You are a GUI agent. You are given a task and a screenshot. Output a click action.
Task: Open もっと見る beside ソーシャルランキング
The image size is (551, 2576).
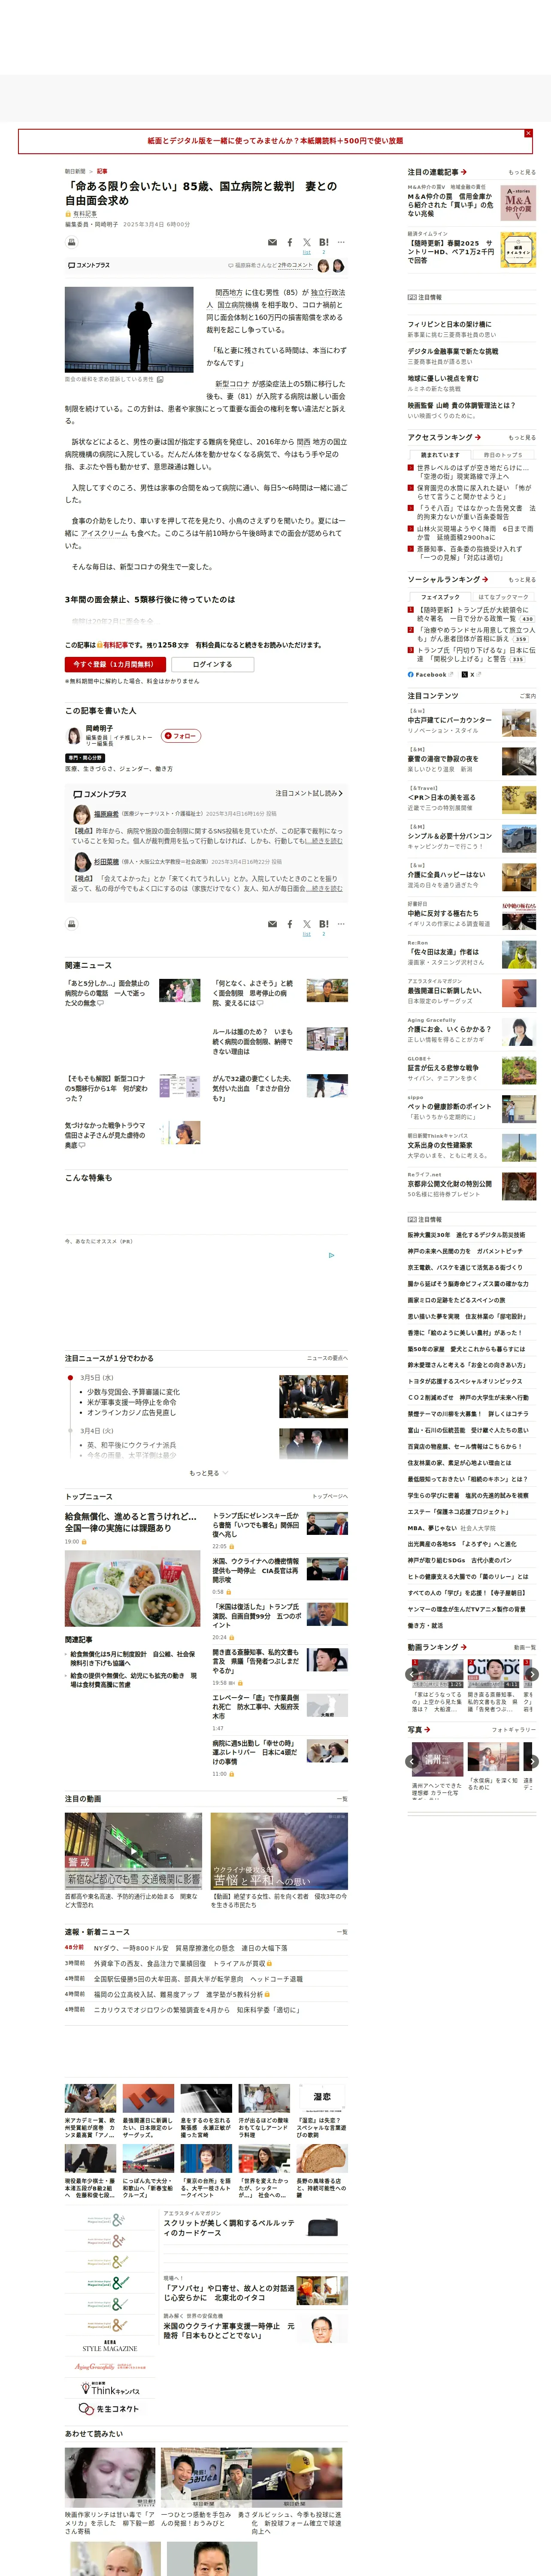[x=521, y=579]
